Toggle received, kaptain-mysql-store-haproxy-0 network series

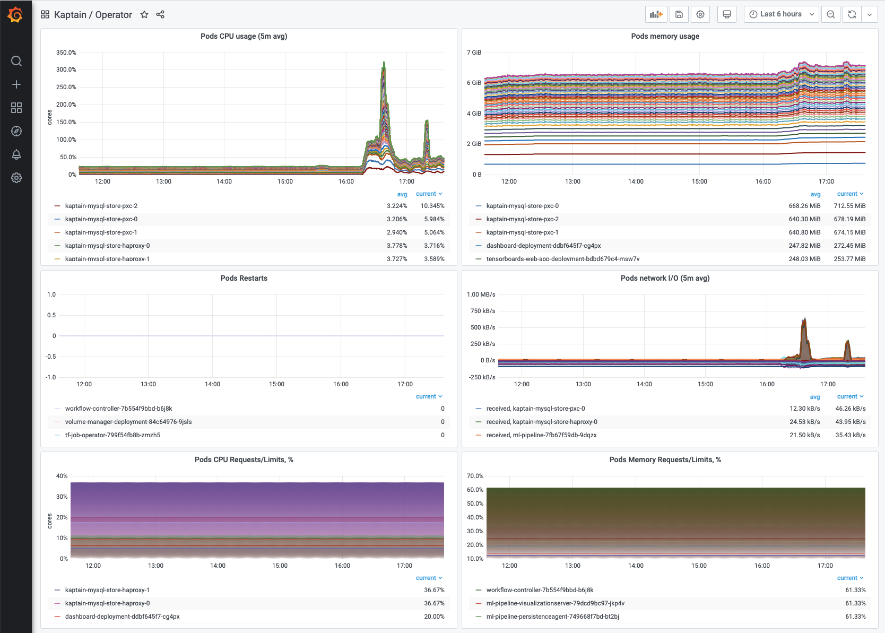[542, 422]
